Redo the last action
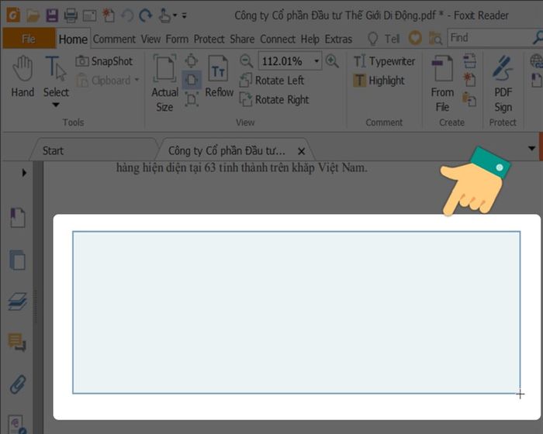The image size is (543, 434). pos(146,15)
